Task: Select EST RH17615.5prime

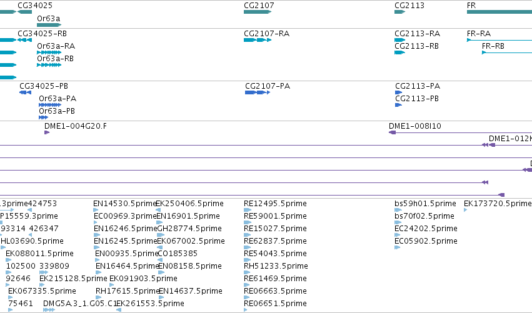Action: 128,291
